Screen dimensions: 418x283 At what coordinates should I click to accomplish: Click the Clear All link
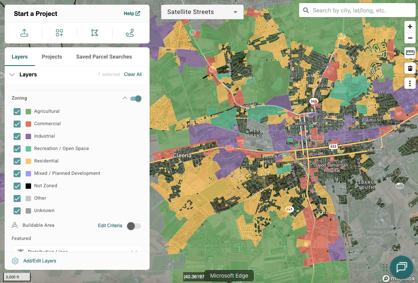coord(132,74)
